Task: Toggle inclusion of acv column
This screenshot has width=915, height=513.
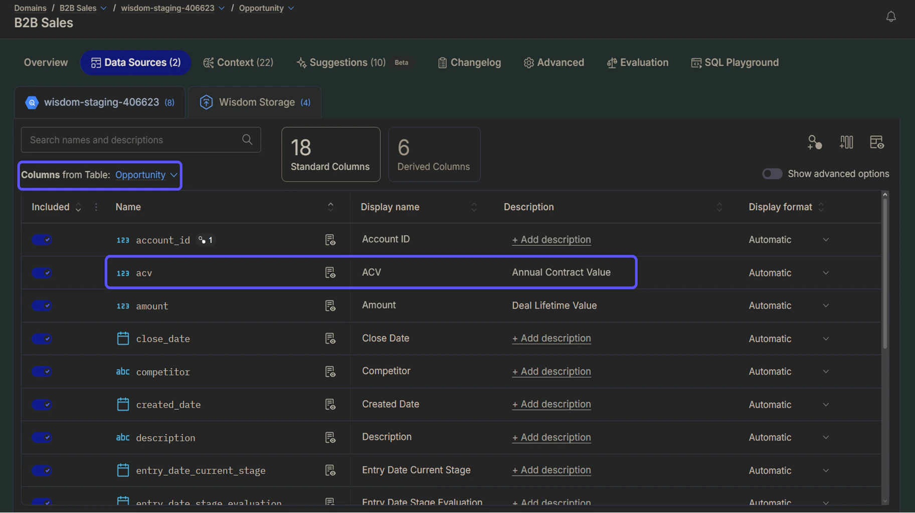Action: [x=42, y=273]
